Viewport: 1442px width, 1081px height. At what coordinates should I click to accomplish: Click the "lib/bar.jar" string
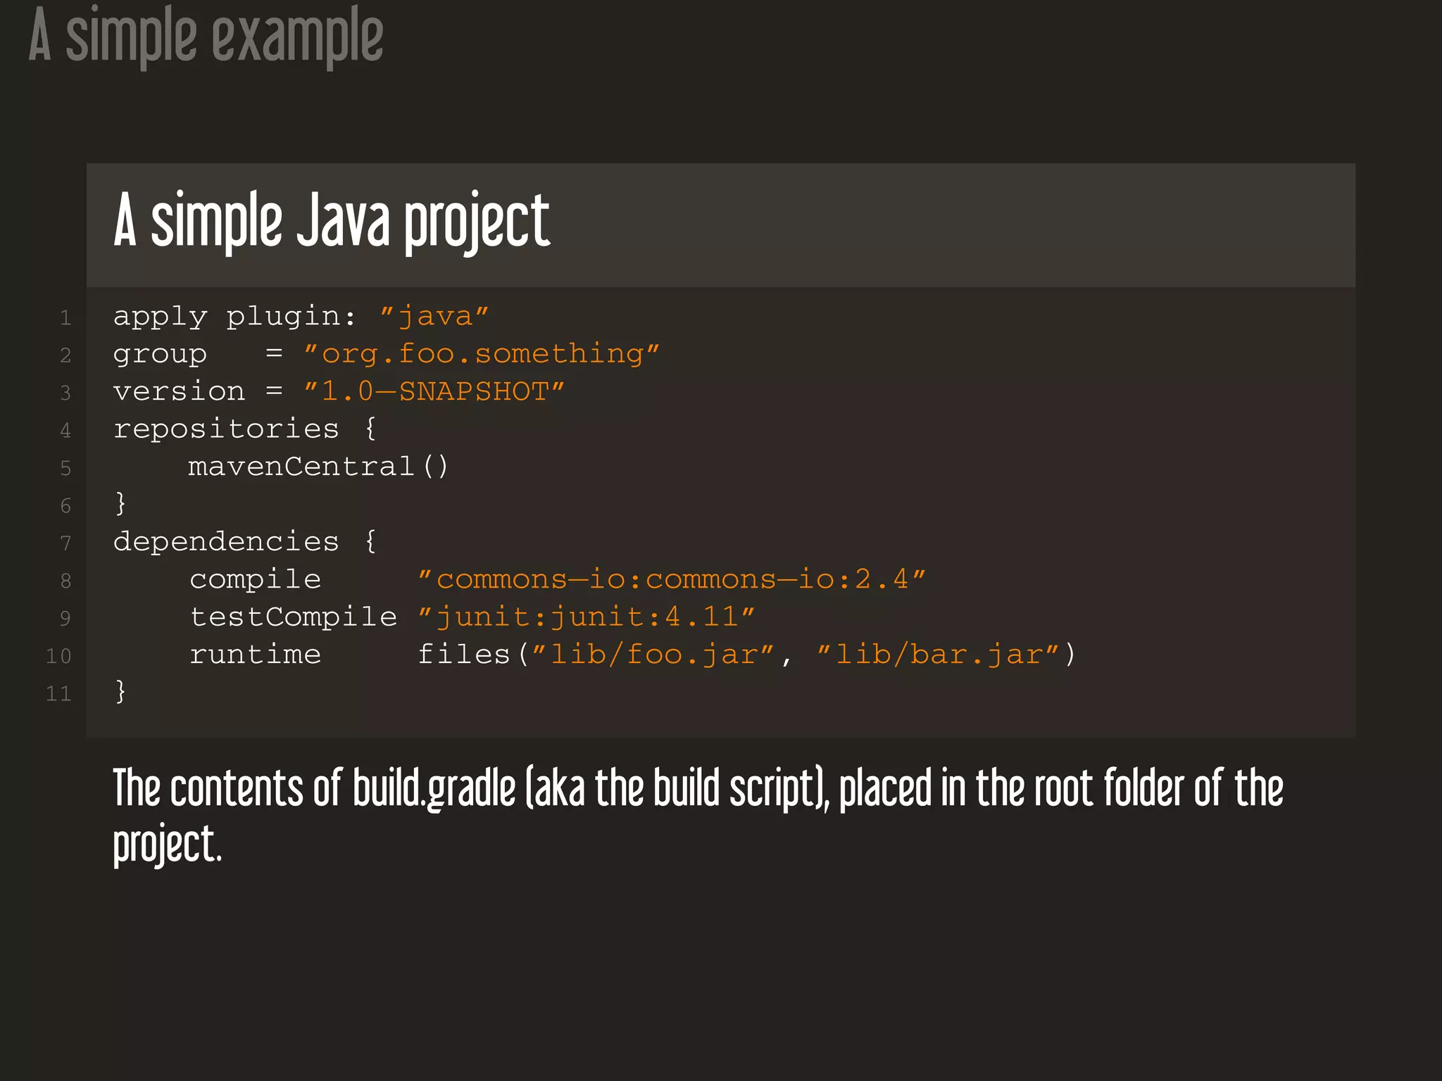[938, 655]
